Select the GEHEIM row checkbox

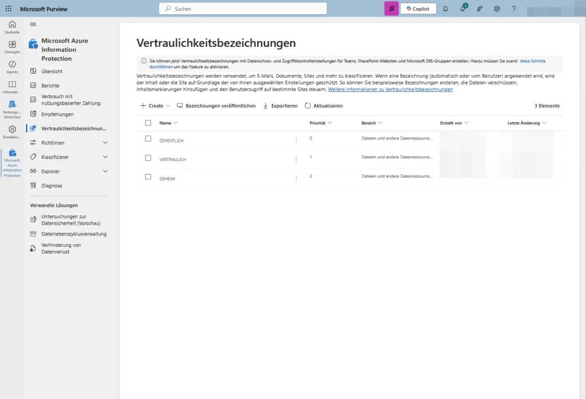pos(148,177)
